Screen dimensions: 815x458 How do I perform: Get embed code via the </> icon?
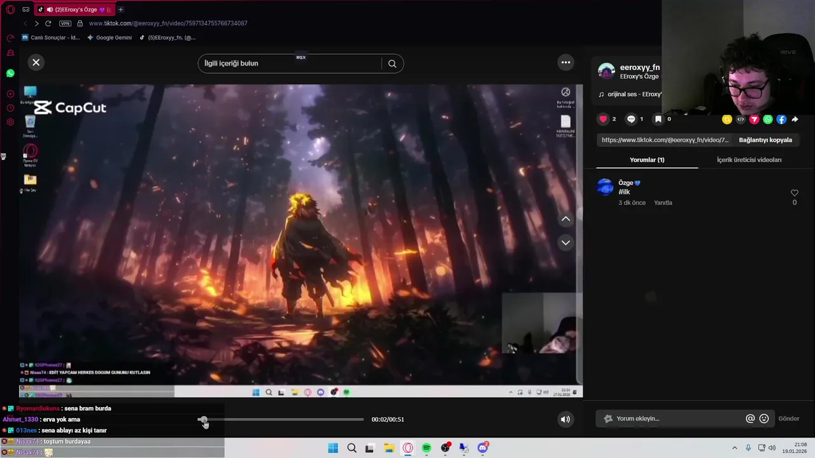point(741,119)
